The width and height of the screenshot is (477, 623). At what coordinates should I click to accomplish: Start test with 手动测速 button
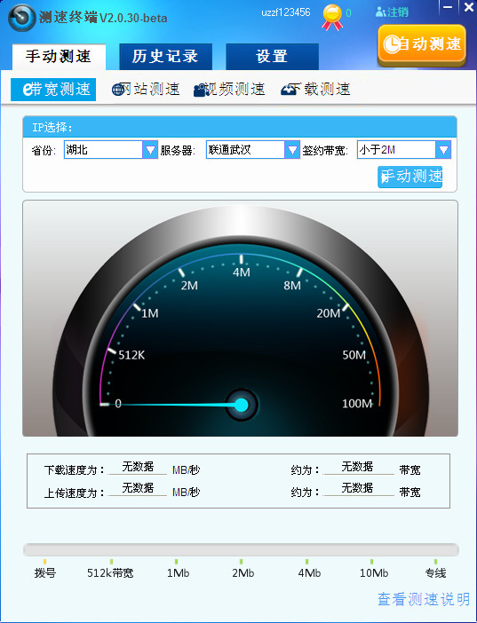pos(409,177)
